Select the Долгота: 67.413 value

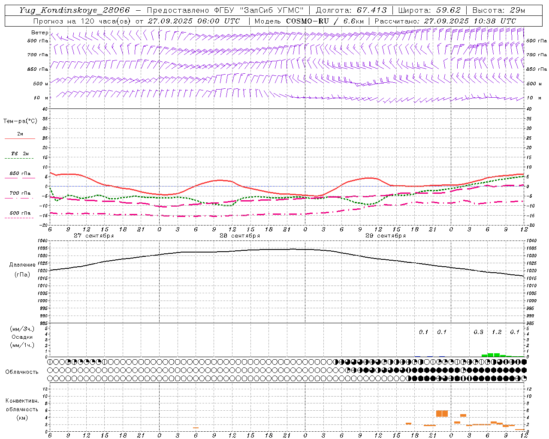click(x=351, y=10)
